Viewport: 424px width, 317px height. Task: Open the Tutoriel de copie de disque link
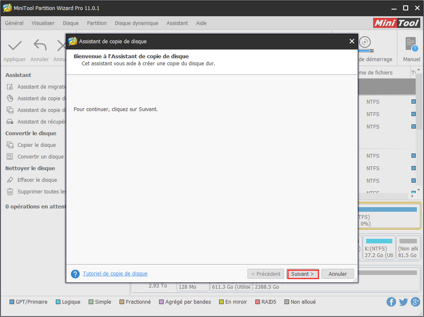[x=115, y=274]
